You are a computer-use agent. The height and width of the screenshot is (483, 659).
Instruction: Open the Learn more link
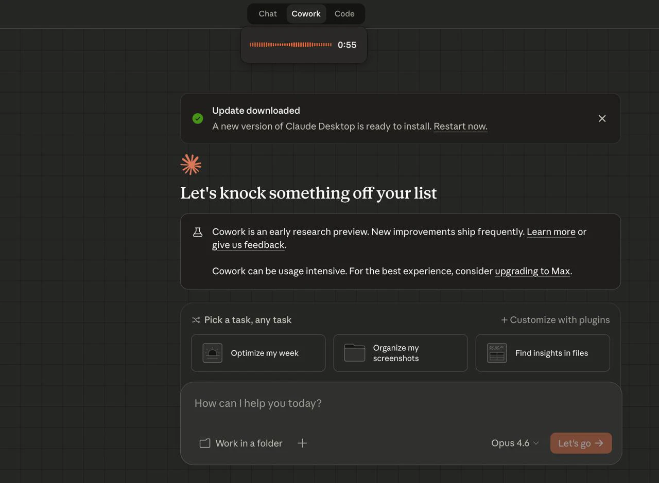pos(551,231)
